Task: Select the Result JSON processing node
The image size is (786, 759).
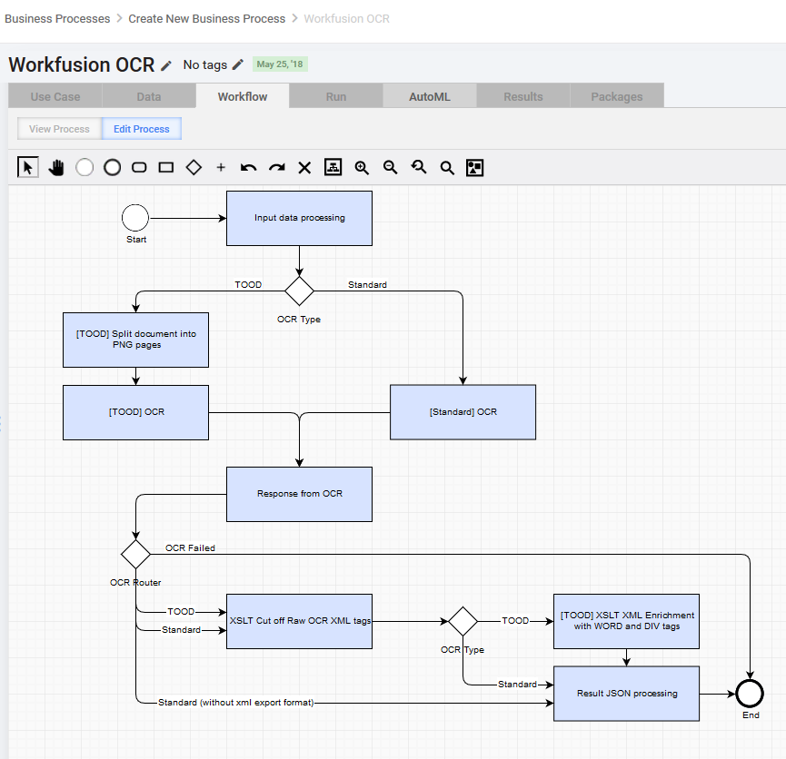Action: tap(627, 694)
